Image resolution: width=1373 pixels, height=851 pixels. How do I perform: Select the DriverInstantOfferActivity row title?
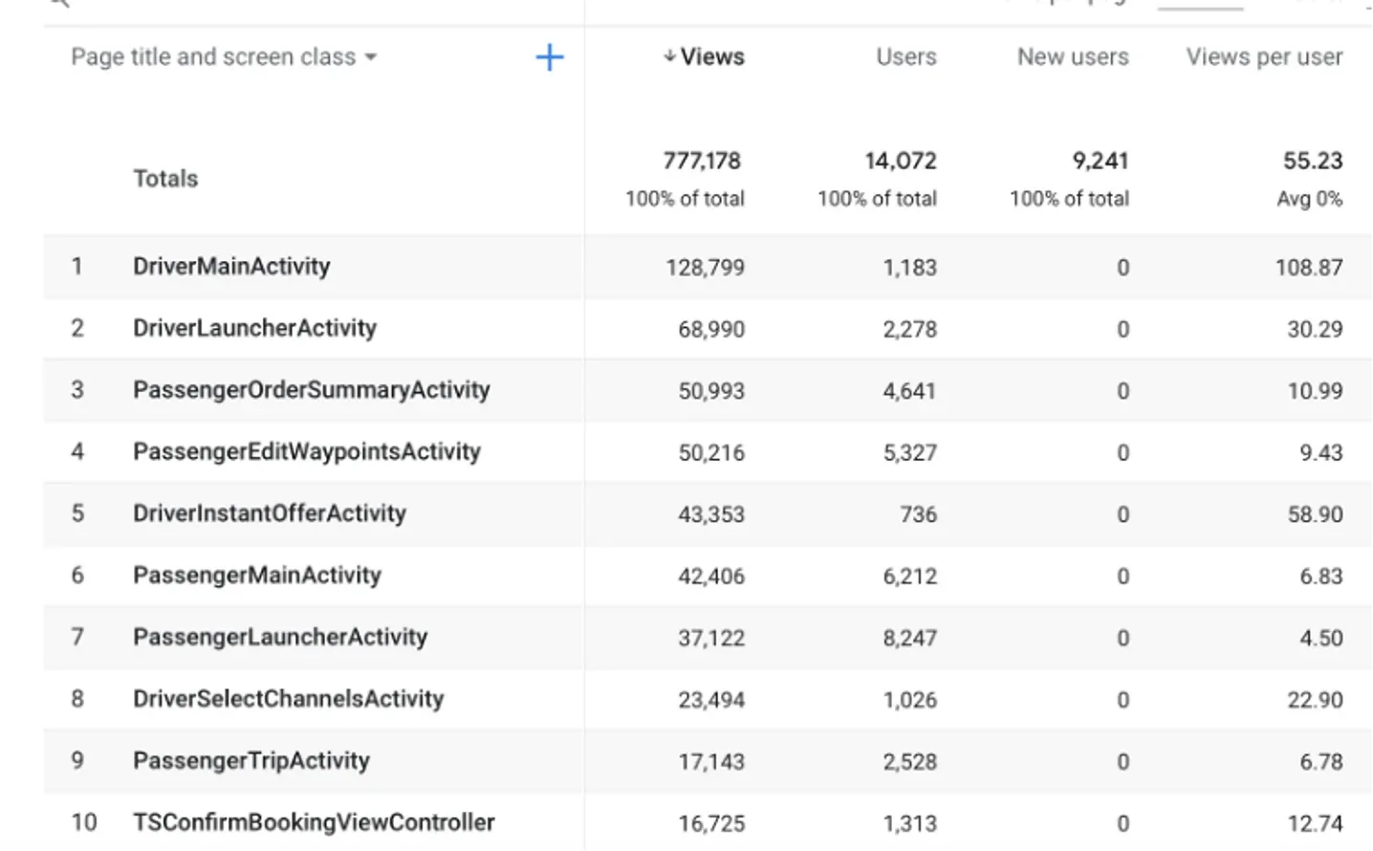270,513
